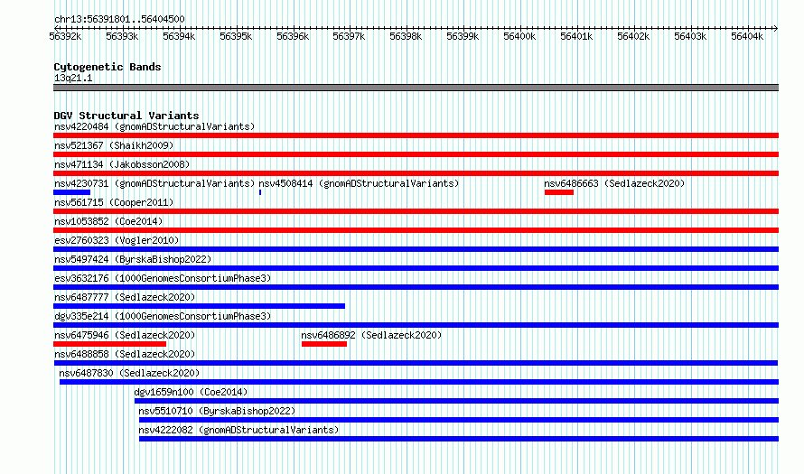Image resolution: width=804 pixels, height=474 pixels.
Task: Click the esv2760323 (Vogler2010) label
Action: [117, 240]
